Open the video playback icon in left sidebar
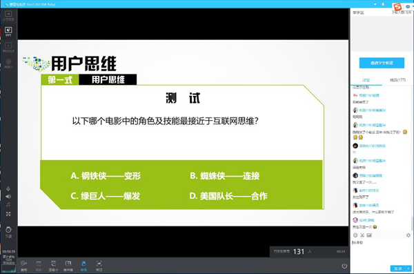The height and width of the screenshot is (274, 414). click(x=8, y=47)
